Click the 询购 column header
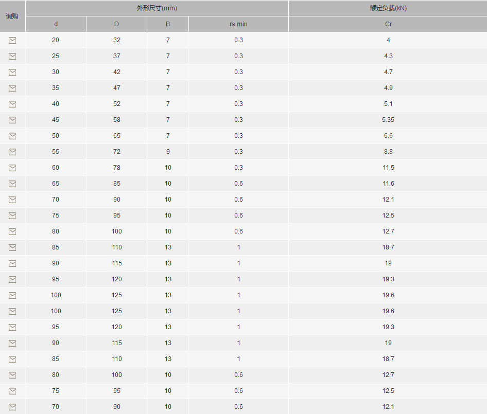Viewport: 487px width, 414px height. [x=12, y=16]
